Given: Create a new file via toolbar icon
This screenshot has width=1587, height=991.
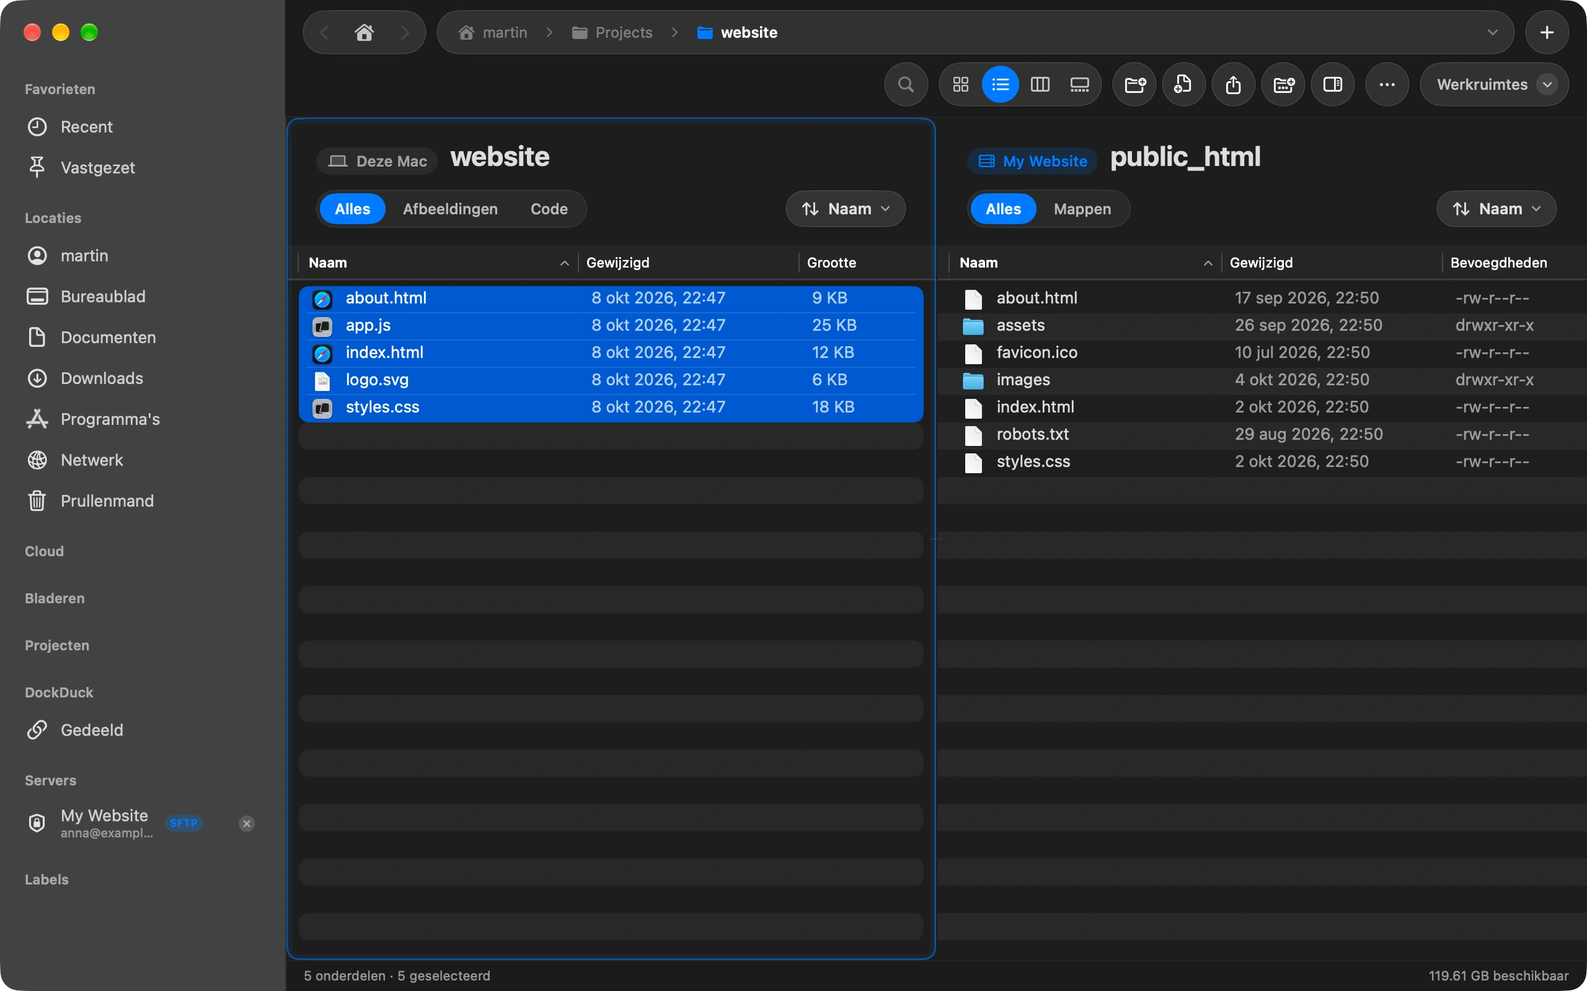Looking at the screenshot, I should [x=1183, y=85].
